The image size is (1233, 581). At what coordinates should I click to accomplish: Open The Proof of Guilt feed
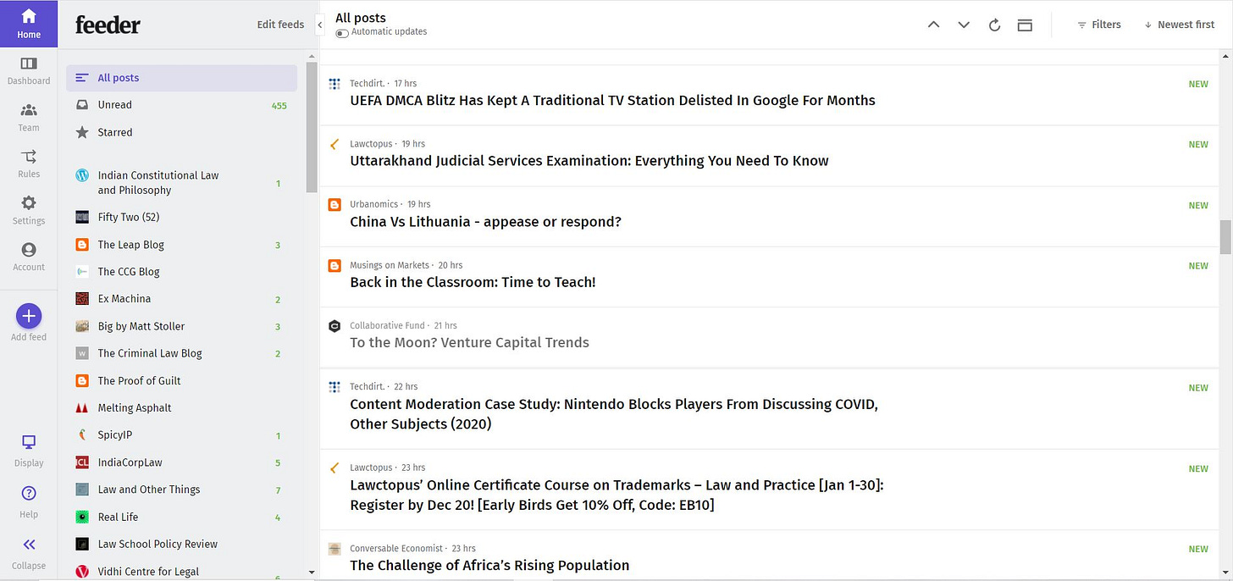[x=182, y=380]
